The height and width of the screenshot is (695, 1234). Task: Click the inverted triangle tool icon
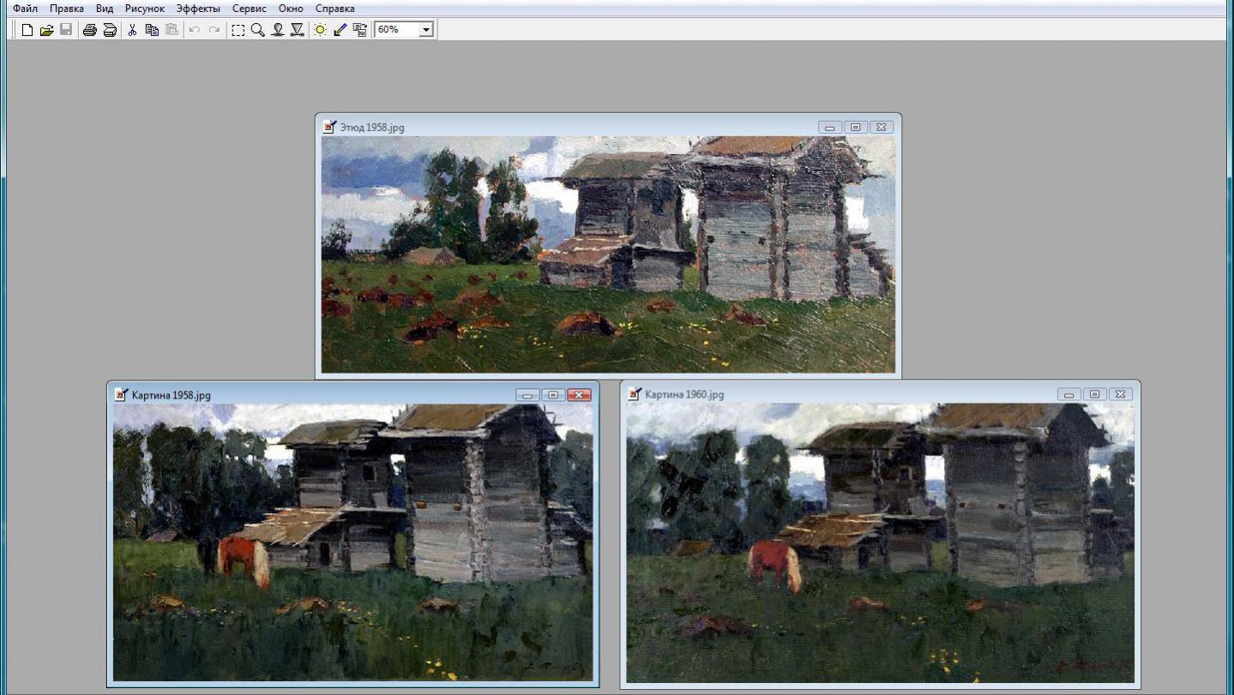point(297,30)
